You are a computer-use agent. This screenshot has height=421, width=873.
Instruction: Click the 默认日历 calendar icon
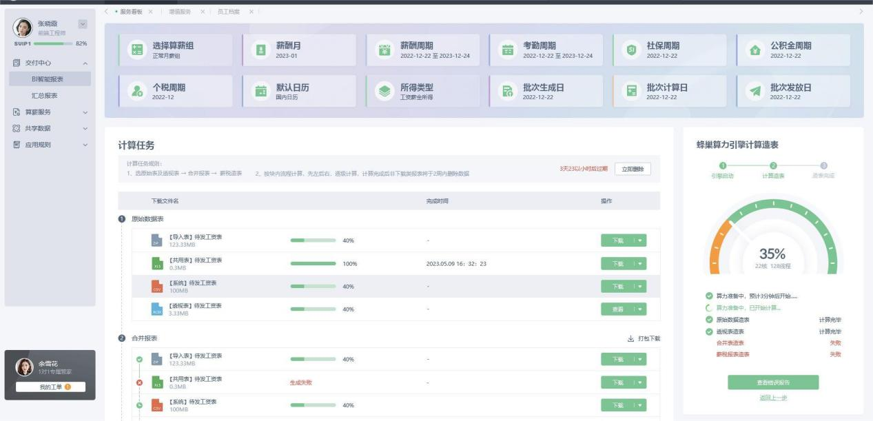pos(260,91)
